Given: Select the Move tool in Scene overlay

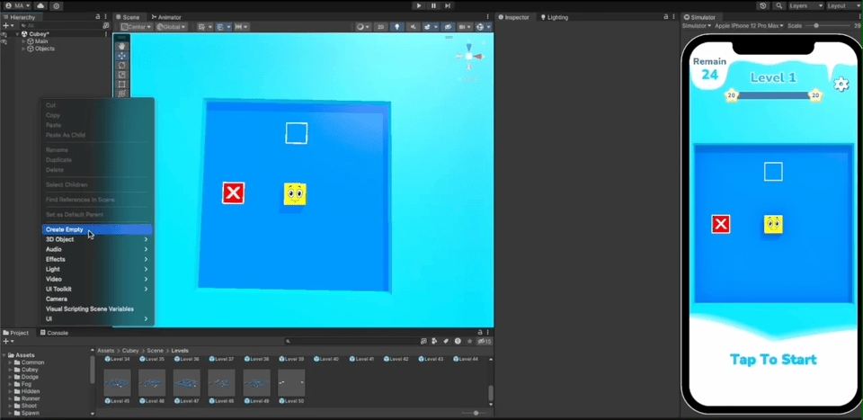Looking at the screenshot, I should (x=122, y=56).
